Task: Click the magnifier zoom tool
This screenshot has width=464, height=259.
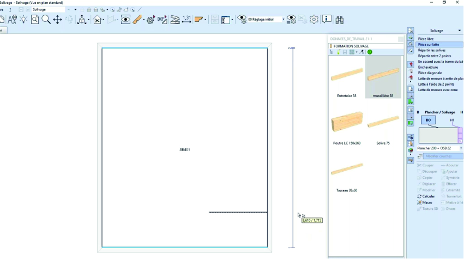Action: pyautogui.click(x=46, y=20)
